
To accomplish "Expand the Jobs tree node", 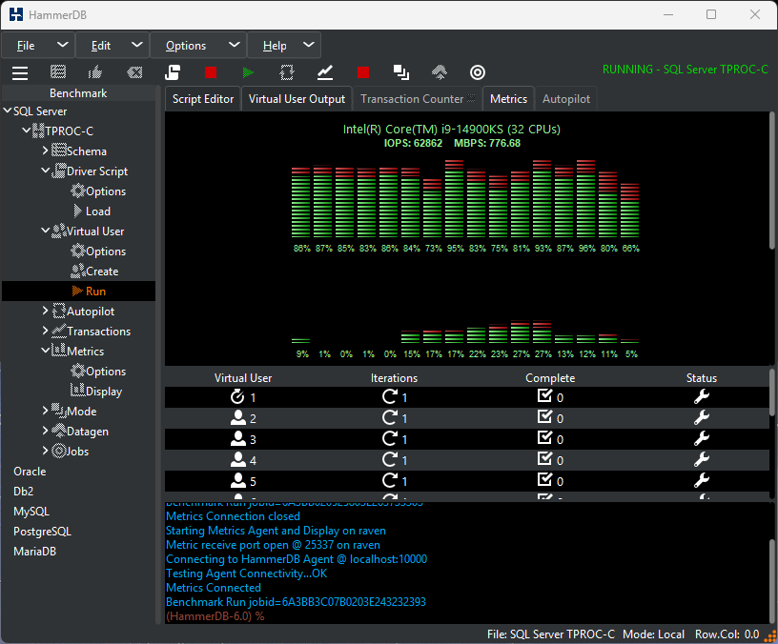I will 45,451.
